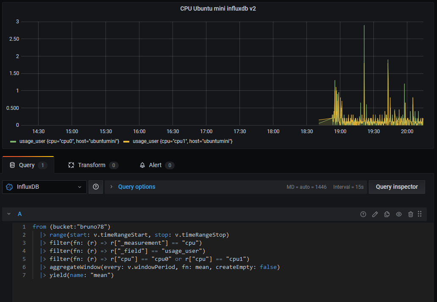The image size is (437, 302).
Task: Click the pencil icon to rename query A
Action: tap(375, 214)
